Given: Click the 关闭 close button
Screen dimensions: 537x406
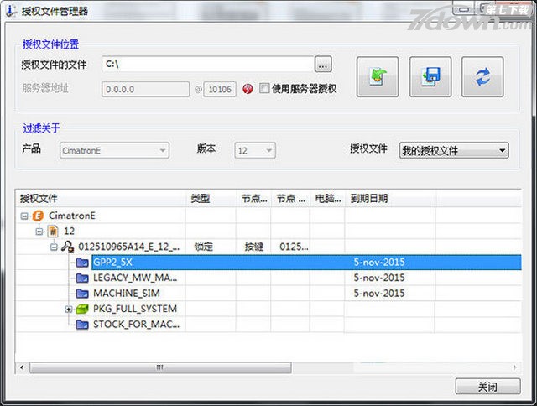Looking at the screenshot, I should click(x=487, y=387).
